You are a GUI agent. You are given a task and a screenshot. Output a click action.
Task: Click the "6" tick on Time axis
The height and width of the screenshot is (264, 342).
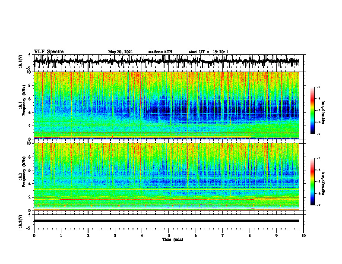(196, 236)
